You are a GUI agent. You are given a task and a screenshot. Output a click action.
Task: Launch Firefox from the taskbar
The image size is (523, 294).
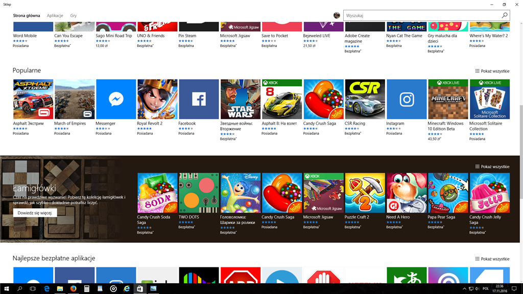point(73,289)
